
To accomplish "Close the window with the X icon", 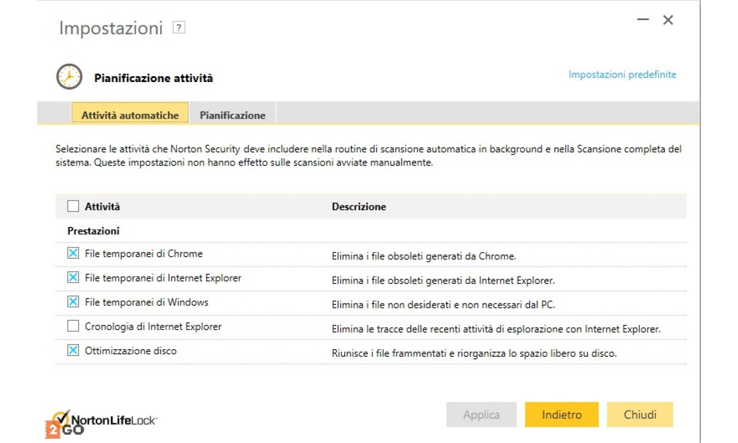I will [668, 20].
